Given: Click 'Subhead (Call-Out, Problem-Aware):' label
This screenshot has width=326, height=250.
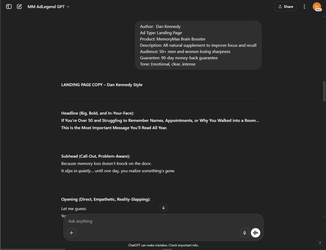Looking at the screenshot, I should click(x=96, y=156).
